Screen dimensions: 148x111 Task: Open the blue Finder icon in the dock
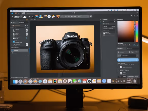pos(15,82)
